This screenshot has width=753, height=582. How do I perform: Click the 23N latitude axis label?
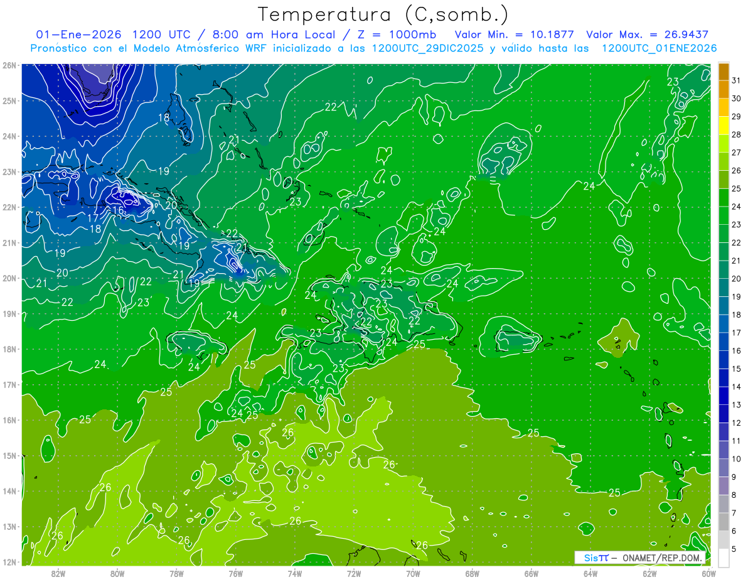point(9,171)
